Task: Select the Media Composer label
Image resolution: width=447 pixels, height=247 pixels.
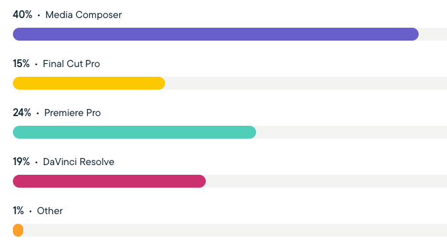Action: [x=83, y=15]
